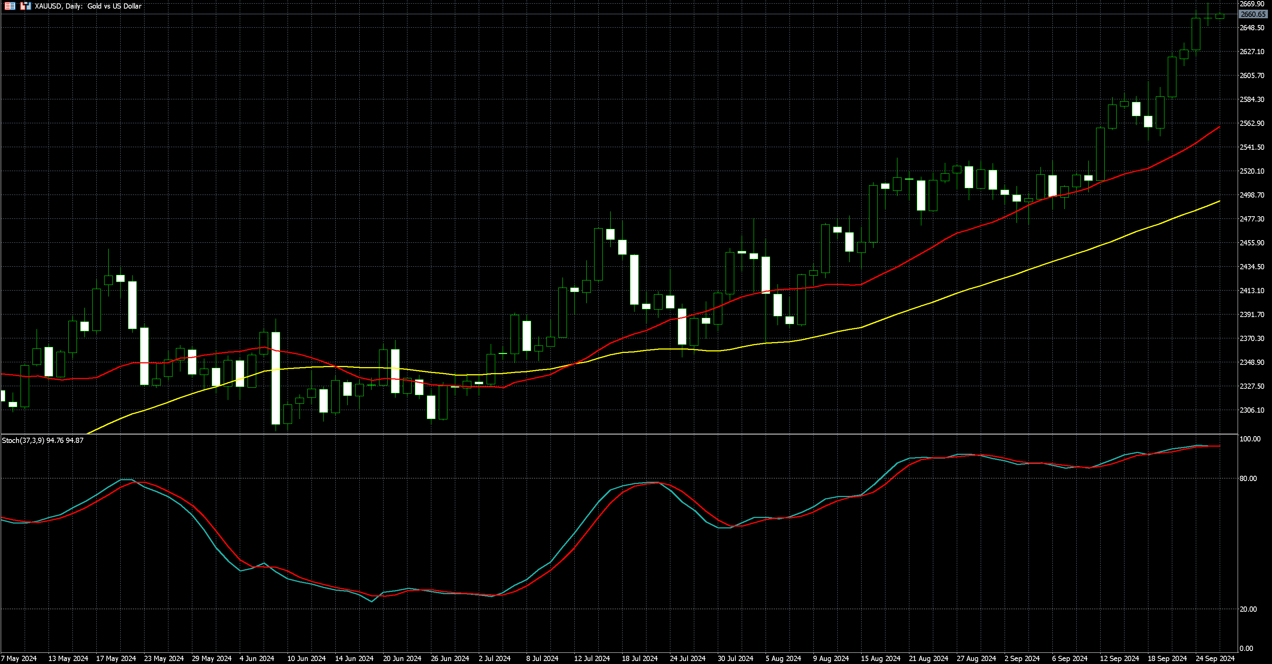Click the 2669.90 price scale label
Image resolution: width=1272 pixels, height=664 pixels.
click(1252, 4)
